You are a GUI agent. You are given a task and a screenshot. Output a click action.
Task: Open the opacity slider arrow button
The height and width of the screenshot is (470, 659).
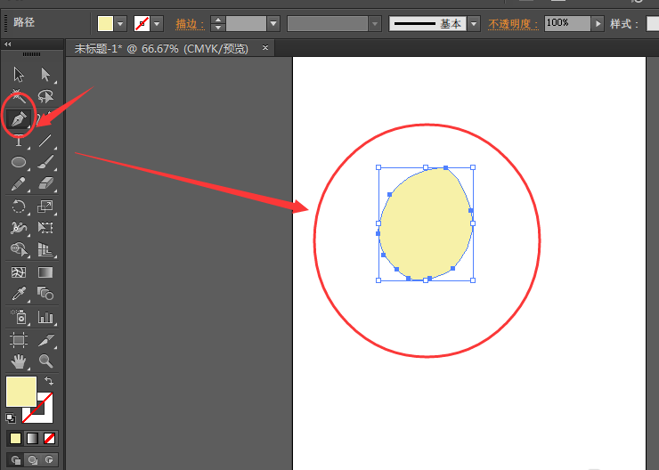[x=598, y=23]
